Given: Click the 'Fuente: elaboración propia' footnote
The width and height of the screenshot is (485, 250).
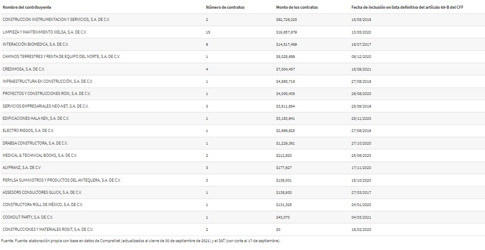Looking at the screenshot, I should pos(141,241).
